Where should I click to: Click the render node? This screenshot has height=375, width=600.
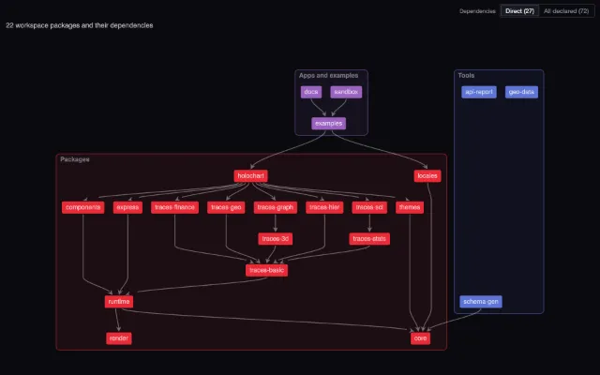tap(119, 338)
